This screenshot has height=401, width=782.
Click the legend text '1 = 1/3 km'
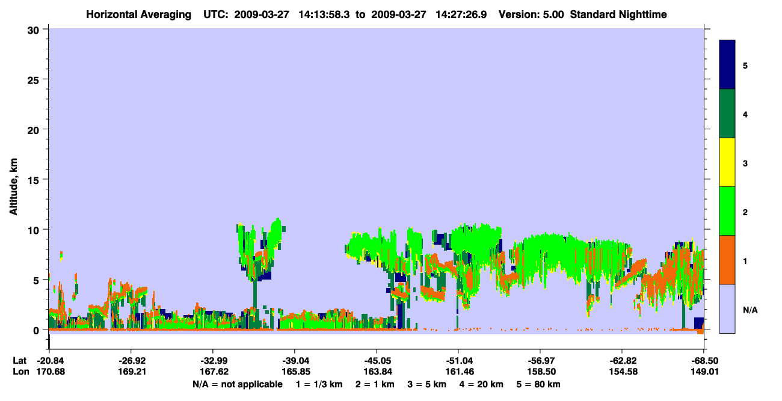(x=321, y=384)
